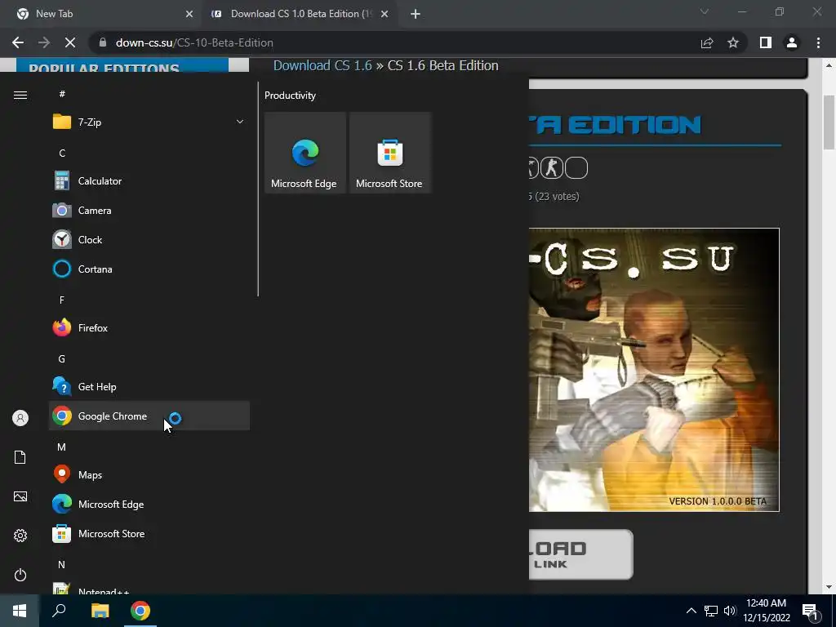Click the # section header

pyautogui.click(x=62, y=94)
